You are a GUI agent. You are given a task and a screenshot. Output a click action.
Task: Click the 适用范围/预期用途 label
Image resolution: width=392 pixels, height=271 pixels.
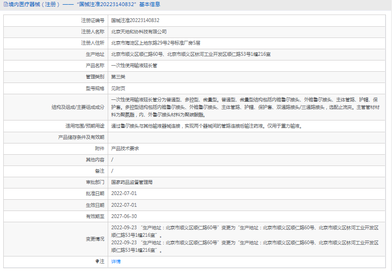[85, 126]
